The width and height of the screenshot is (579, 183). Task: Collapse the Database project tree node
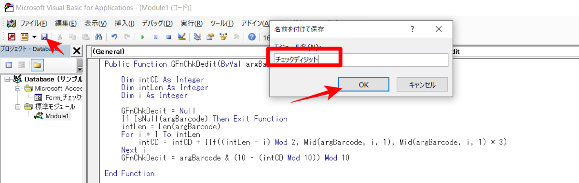tap(7, 79)
